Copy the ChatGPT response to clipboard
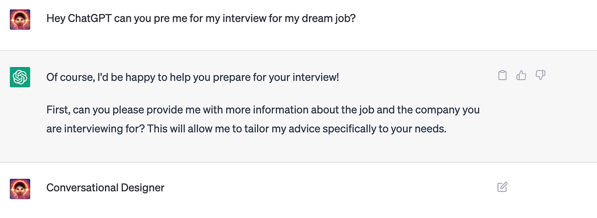The height and width of the screenshot is (218, 597). click(x=502, y=75)
